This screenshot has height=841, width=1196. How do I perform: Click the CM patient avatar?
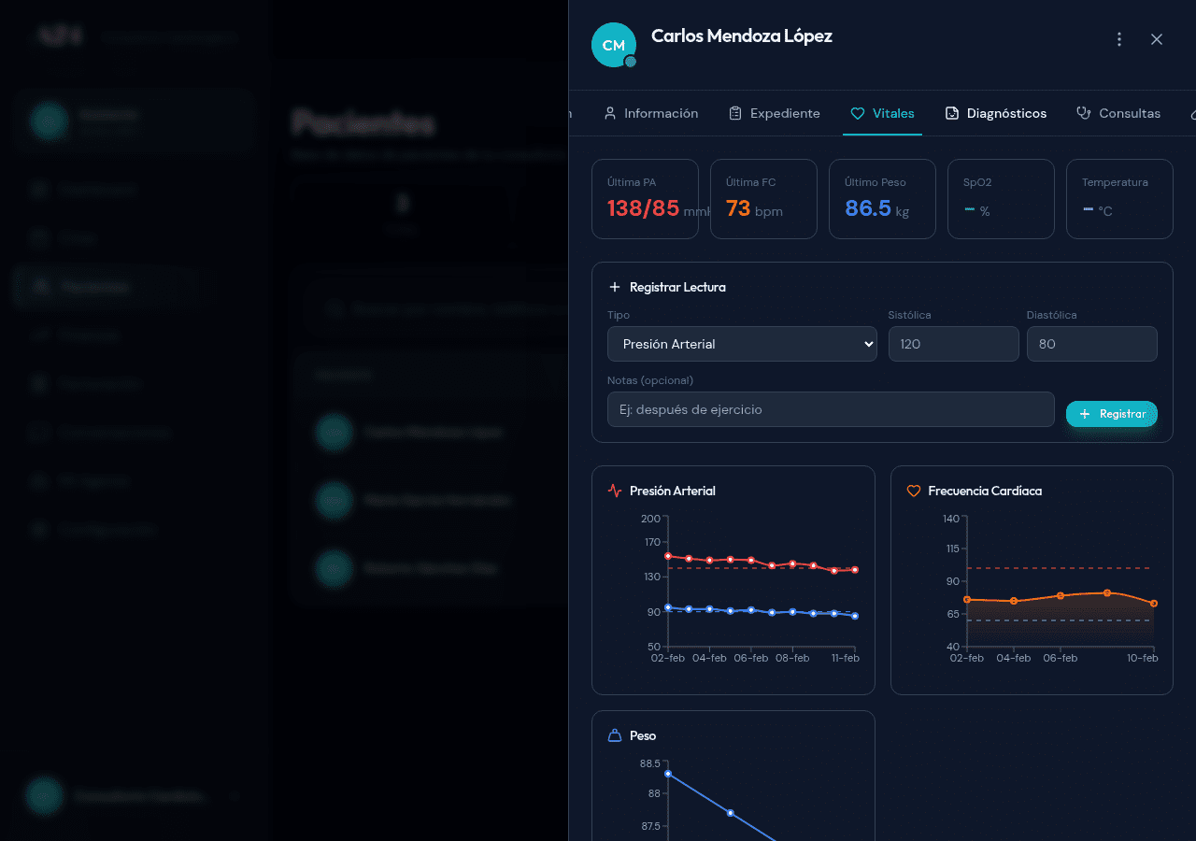click(614, 45)
